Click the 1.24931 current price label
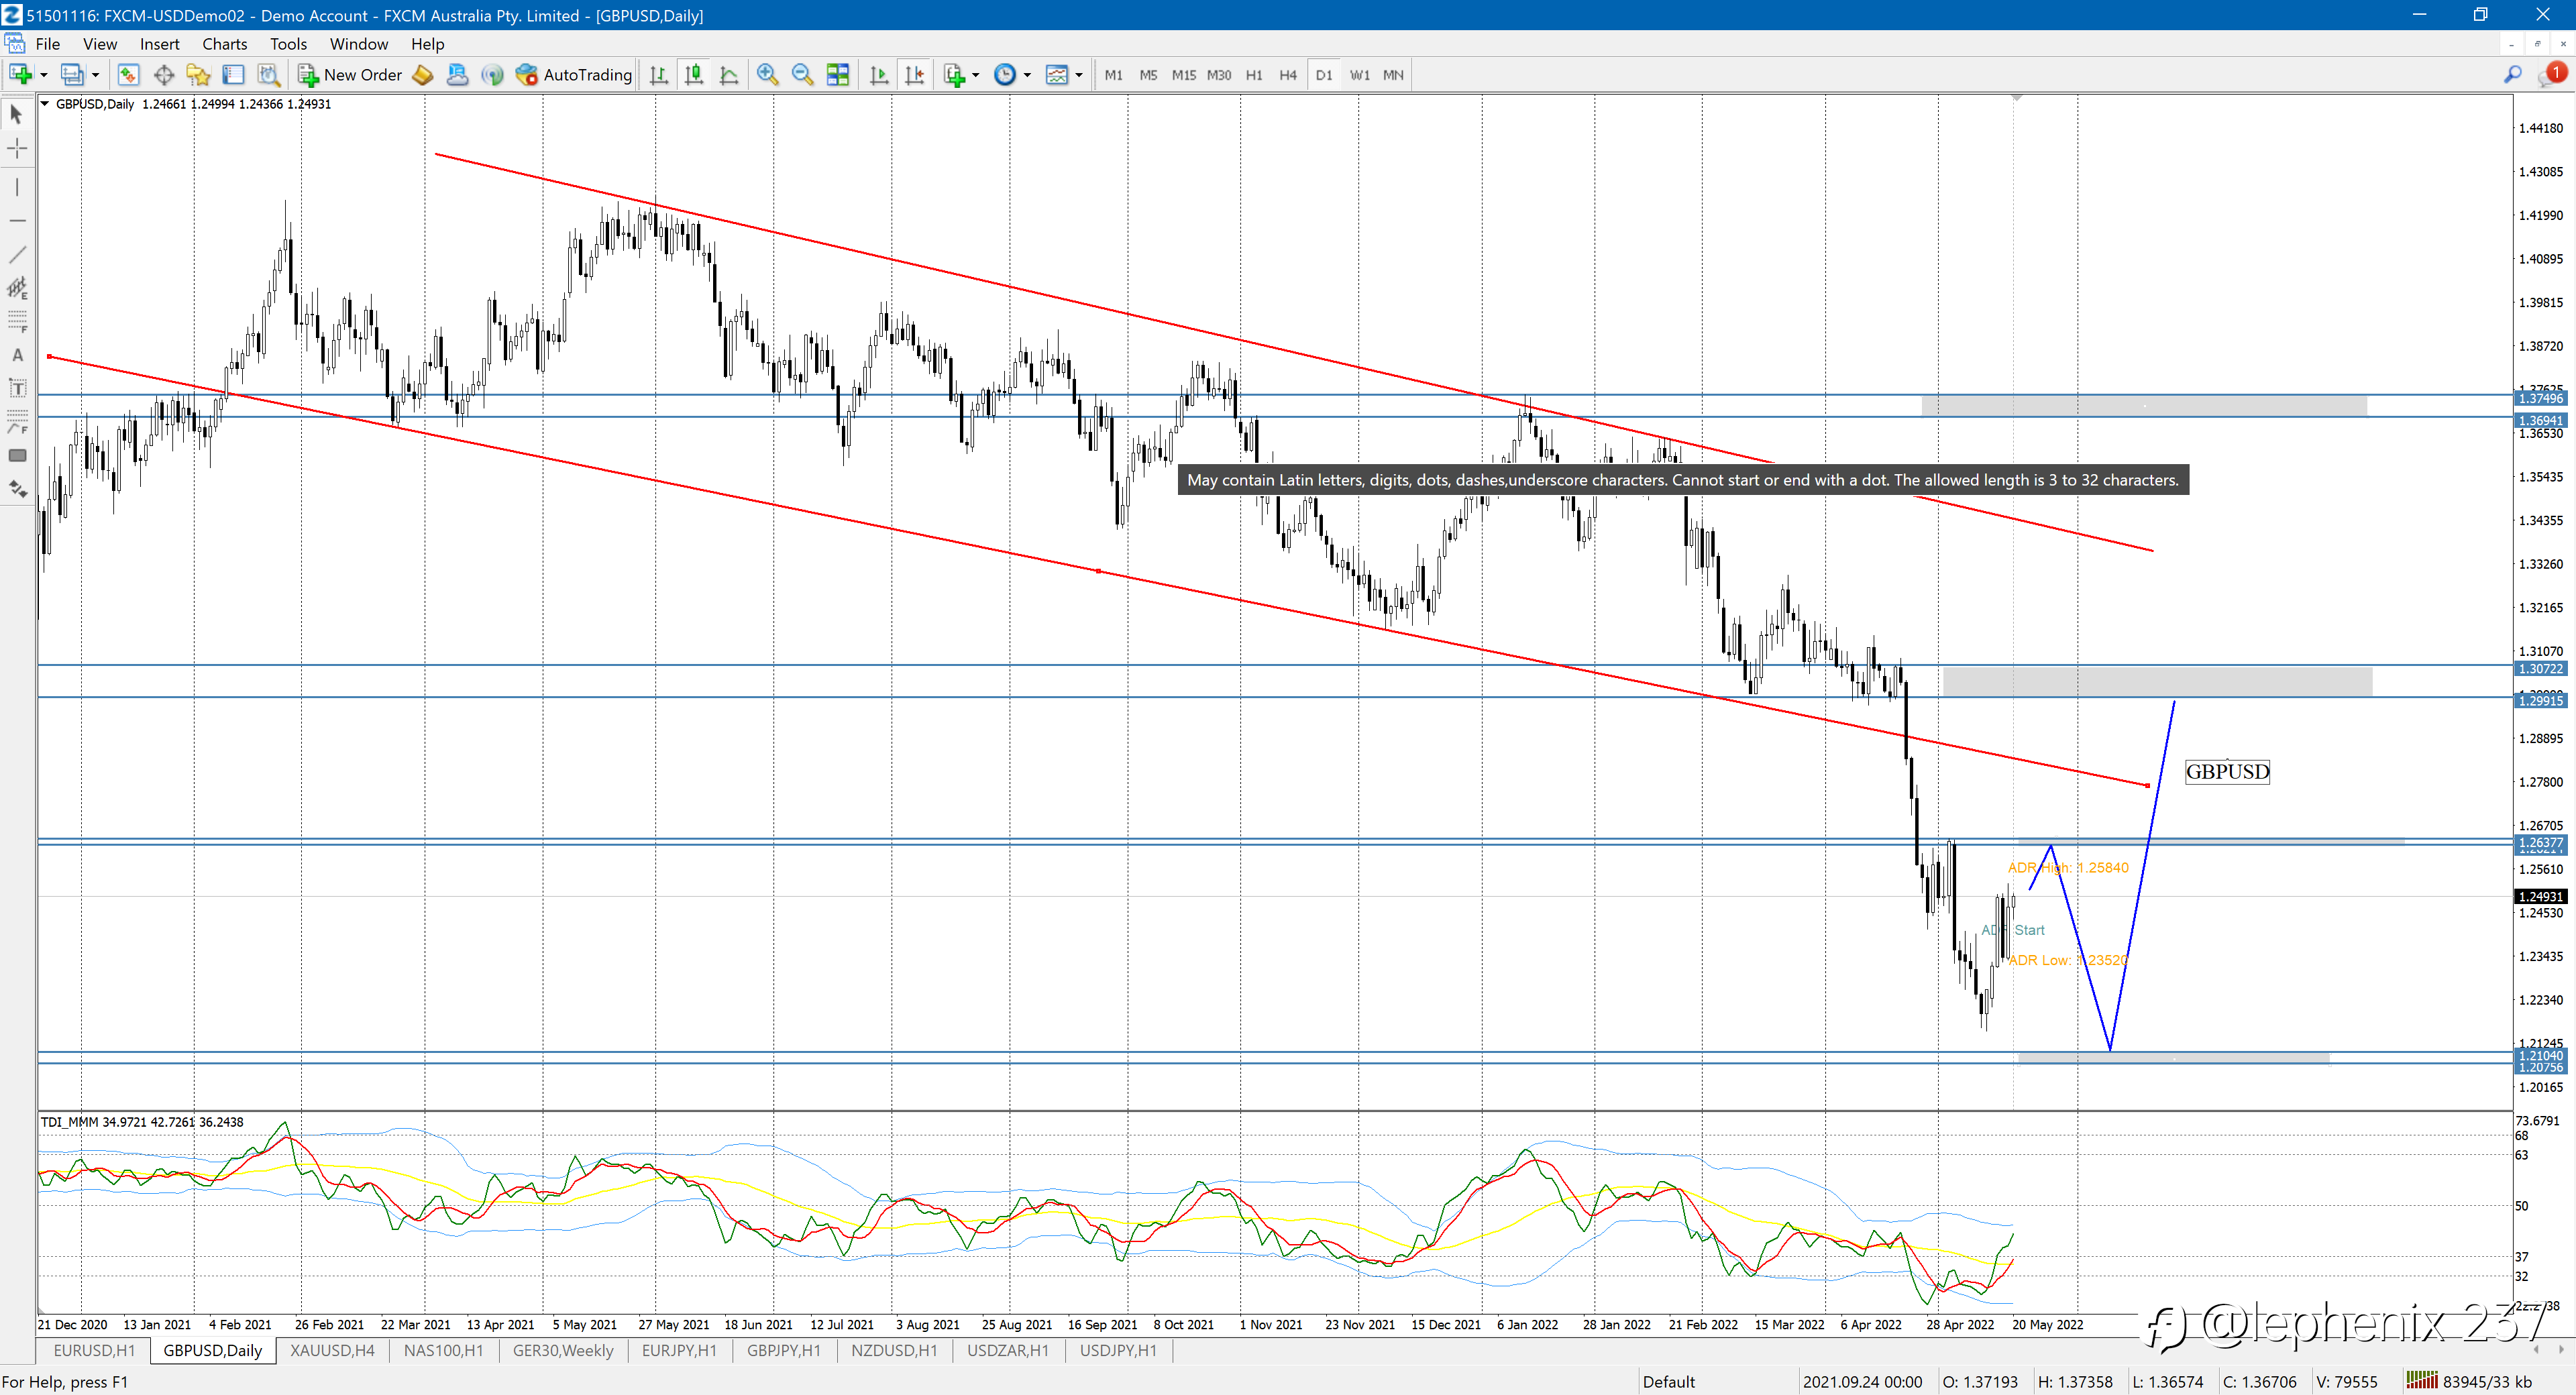The image size is (2576, 1395). pyautogui.click(x=2541, y=897)
